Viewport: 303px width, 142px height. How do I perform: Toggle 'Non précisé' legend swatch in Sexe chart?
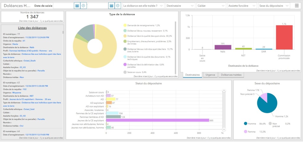(270, 124)
